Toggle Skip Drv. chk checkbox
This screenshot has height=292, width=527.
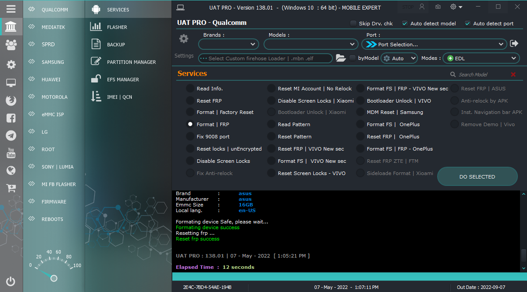pos(353,24)
